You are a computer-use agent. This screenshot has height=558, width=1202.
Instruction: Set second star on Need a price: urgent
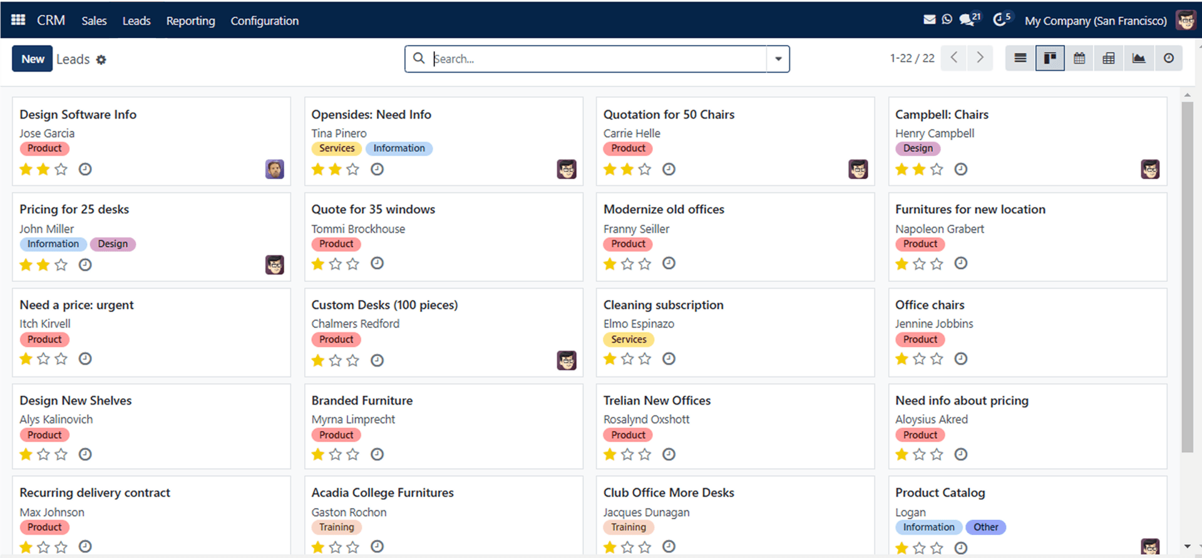43,358
